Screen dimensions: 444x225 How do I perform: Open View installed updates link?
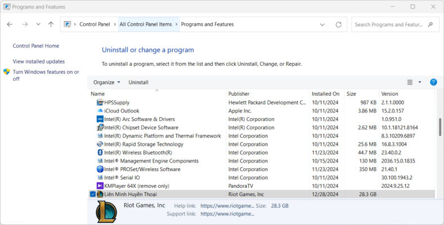39,61
